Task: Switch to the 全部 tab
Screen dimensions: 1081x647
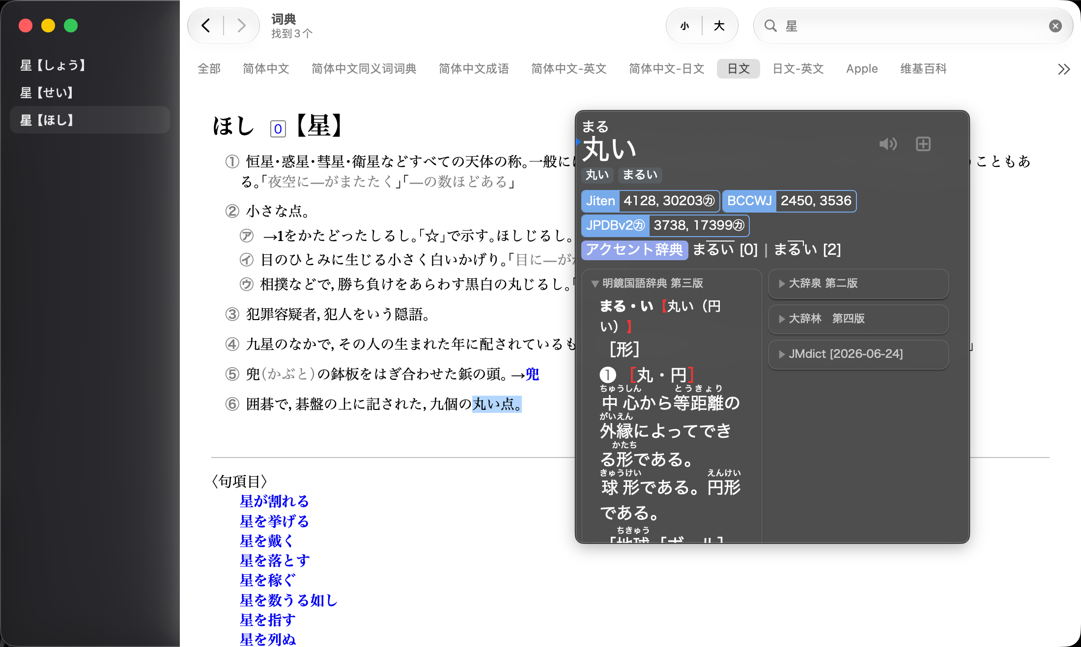Action: tap(209, 69)
